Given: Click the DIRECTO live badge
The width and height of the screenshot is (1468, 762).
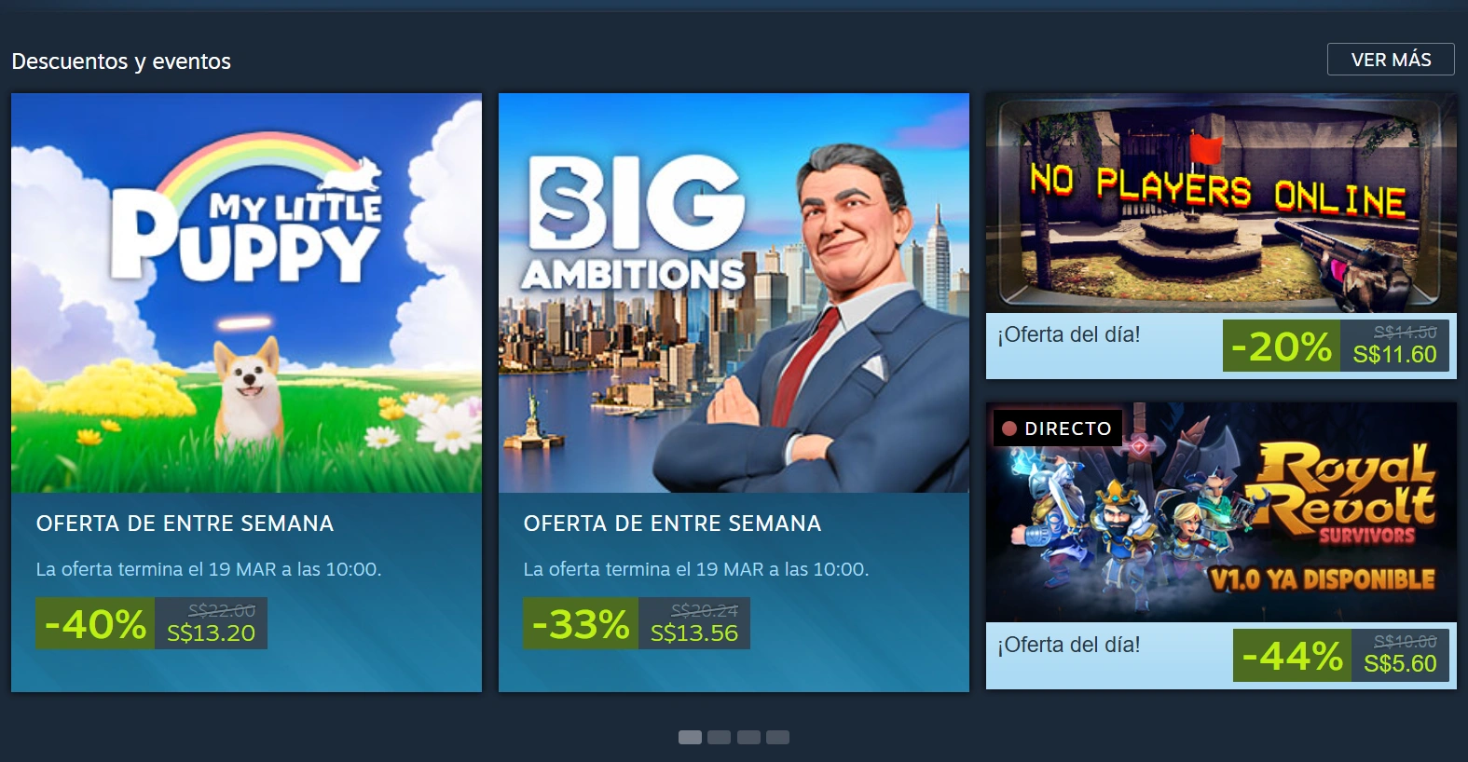Looking at the screenshot, I should tap(1058, 429).
